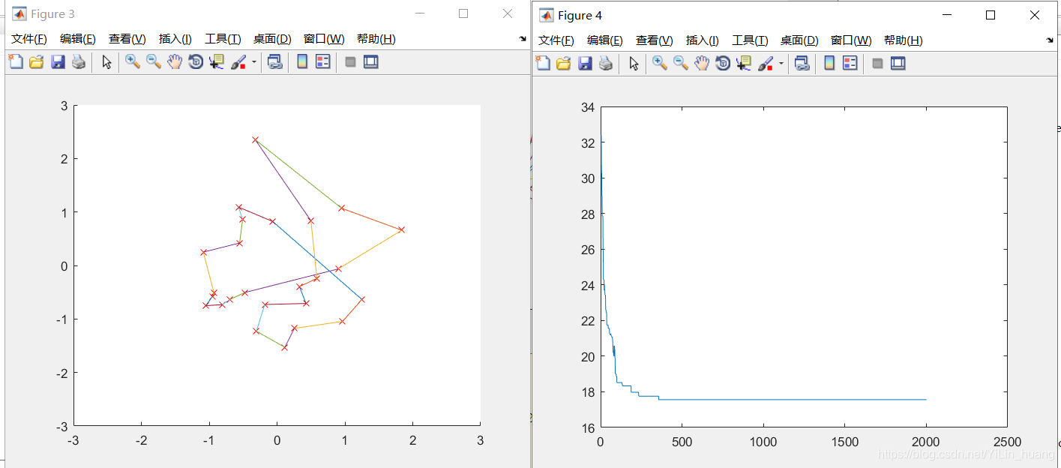Expand brush color dropdown arrow in Figure 3

[x=253, y=62]
